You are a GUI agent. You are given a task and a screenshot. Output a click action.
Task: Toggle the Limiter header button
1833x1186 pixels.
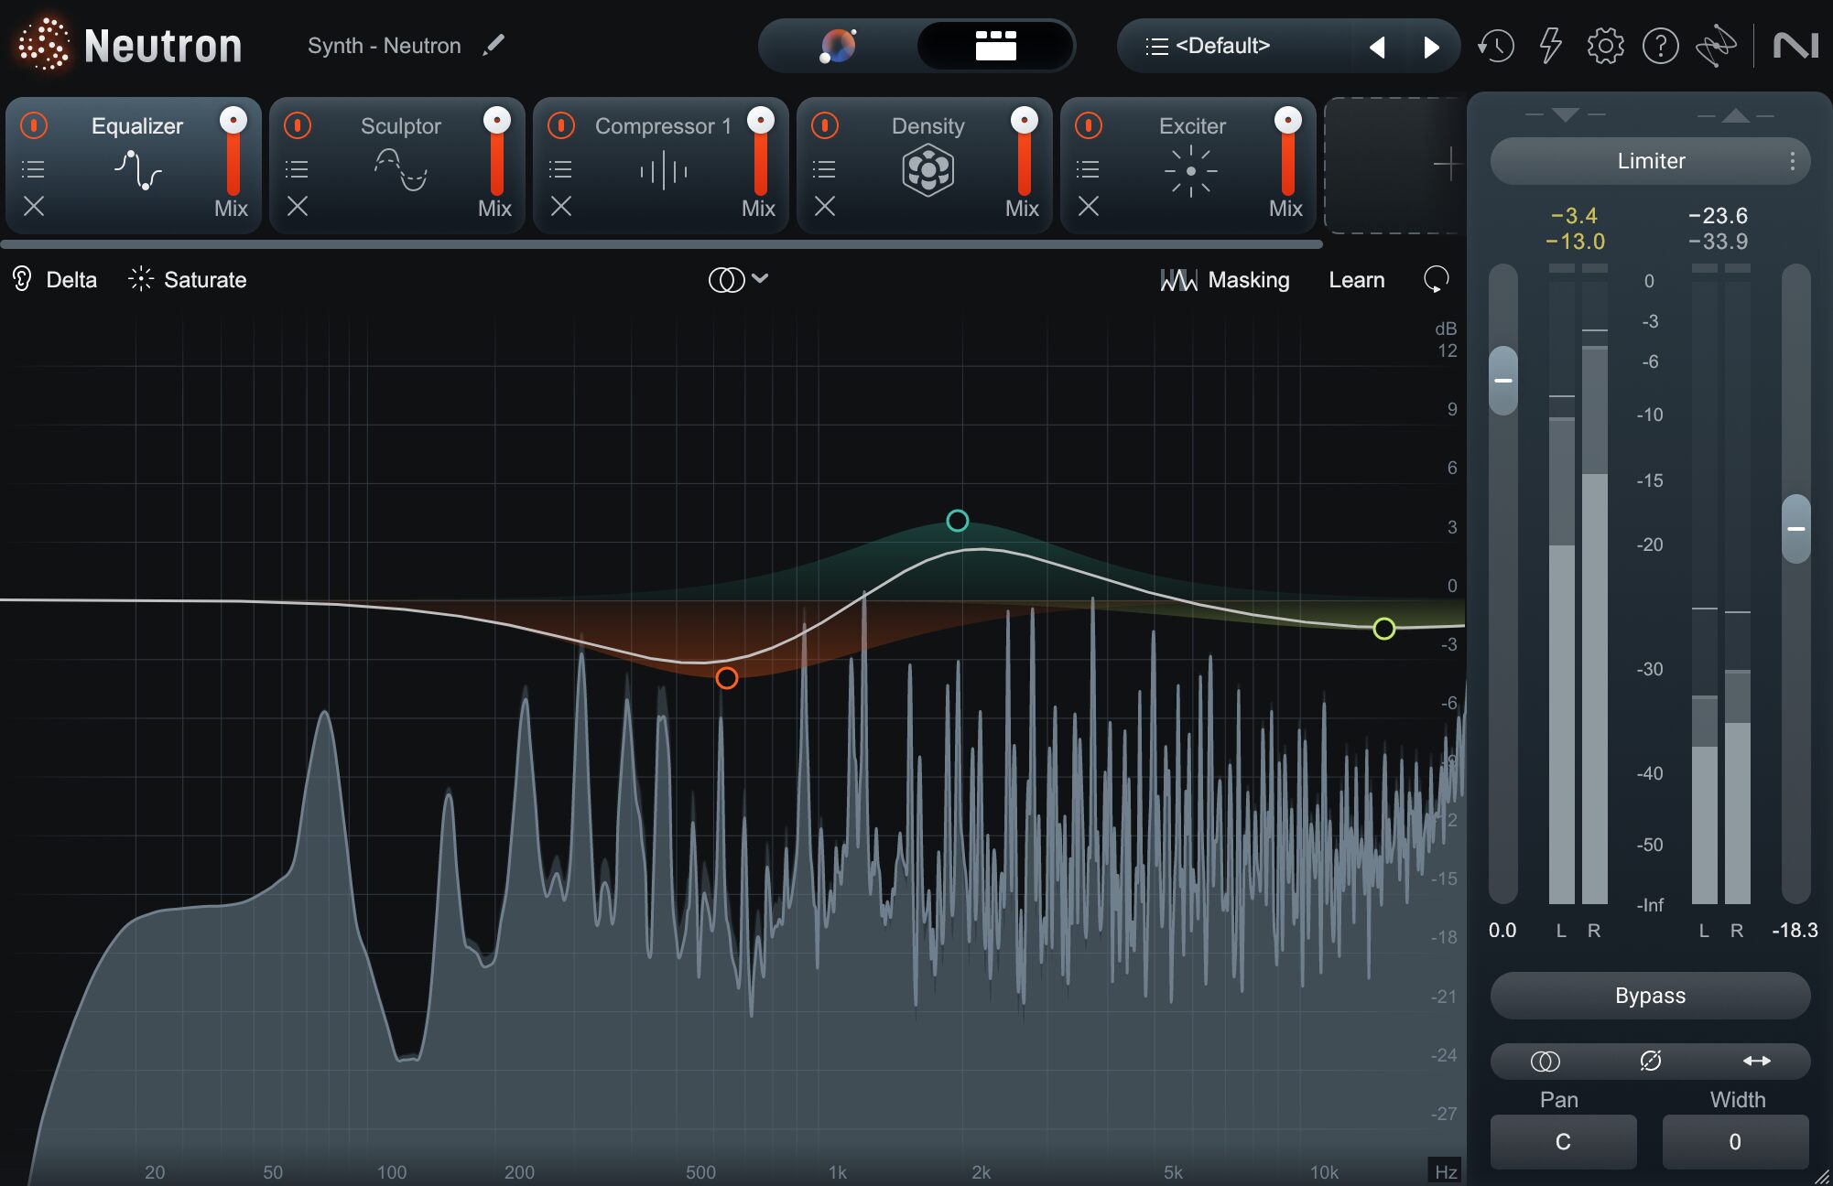click(x=1651, y=161)
